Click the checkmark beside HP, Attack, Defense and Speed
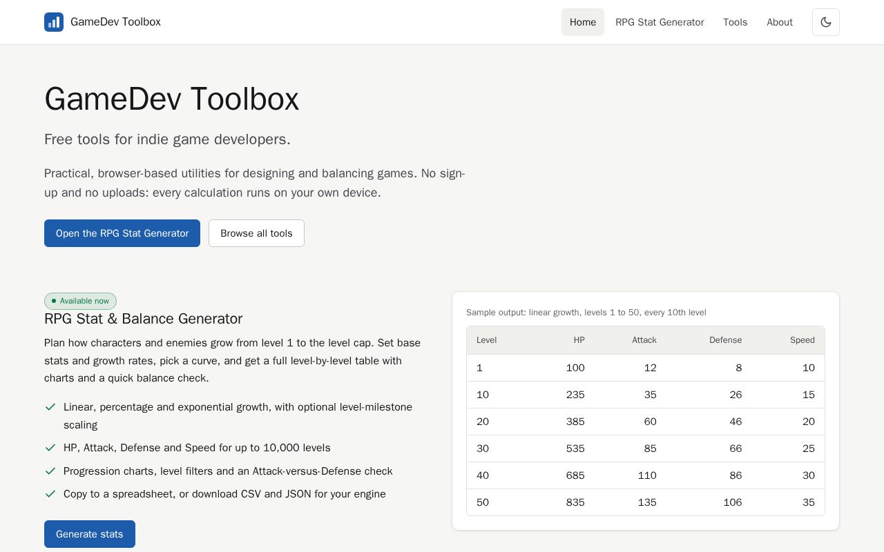The width and height of the screenshot is (884, 552). coord(50,448)
